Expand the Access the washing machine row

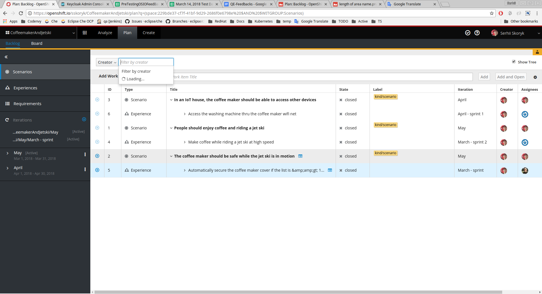185,114
